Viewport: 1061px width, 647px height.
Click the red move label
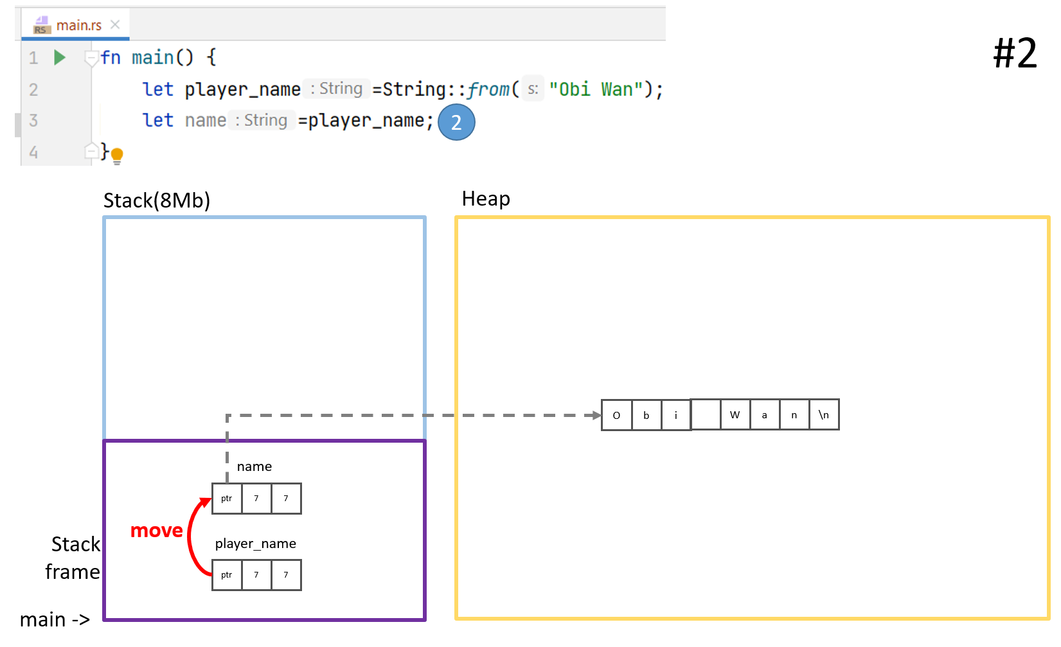pos(156,531)
